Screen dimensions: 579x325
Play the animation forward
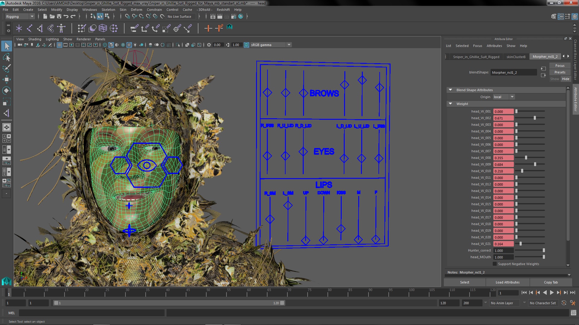pyautogui.click(x=552, y=292)
